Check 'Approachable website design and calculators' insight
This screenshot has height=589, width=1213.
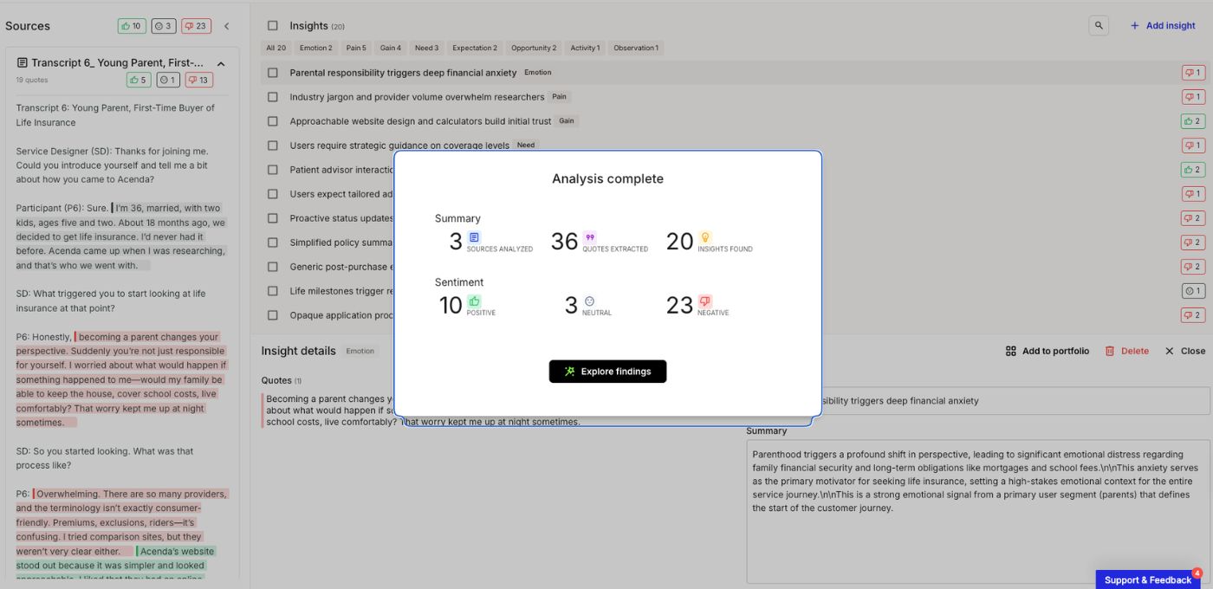click(273, 121)
